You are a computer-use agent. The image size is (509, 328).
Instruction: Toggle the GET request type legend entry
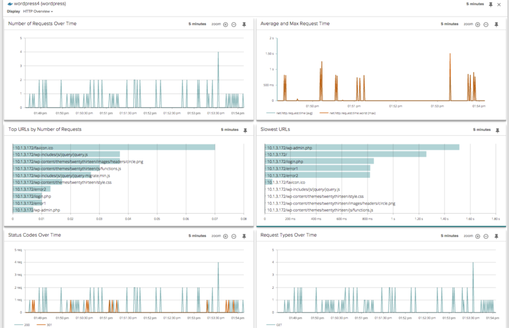[x=274, y=325]
